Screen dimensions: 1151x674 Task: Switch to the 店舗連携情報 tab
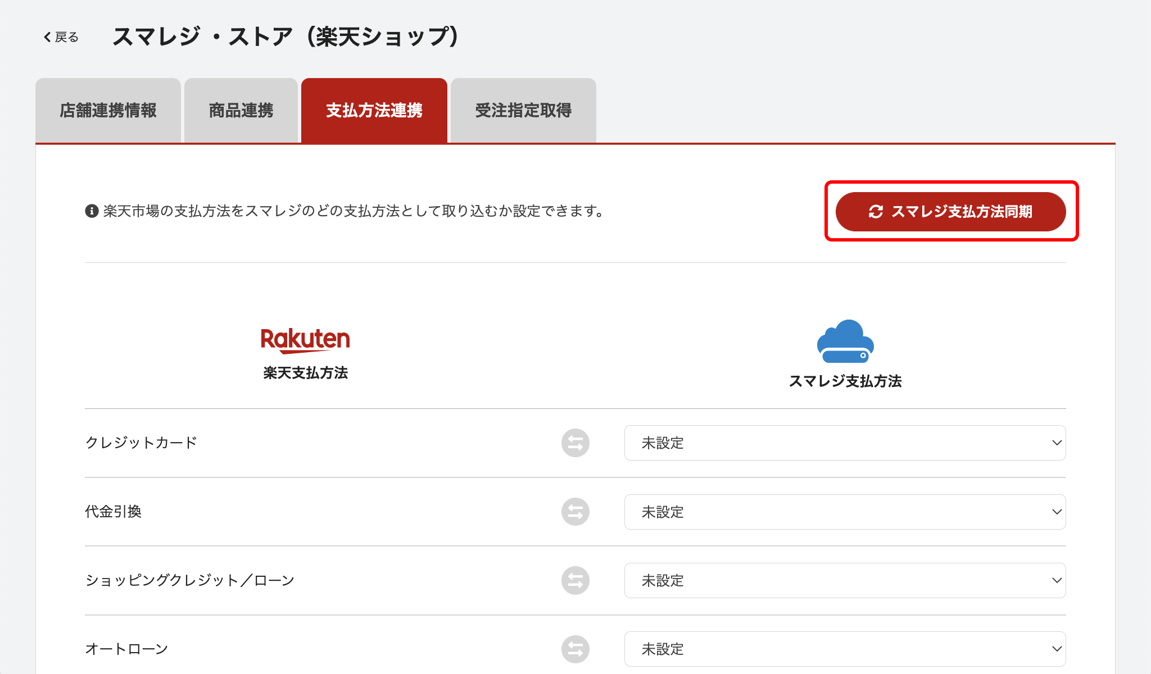pyautogui.click(x=108, y=111)
